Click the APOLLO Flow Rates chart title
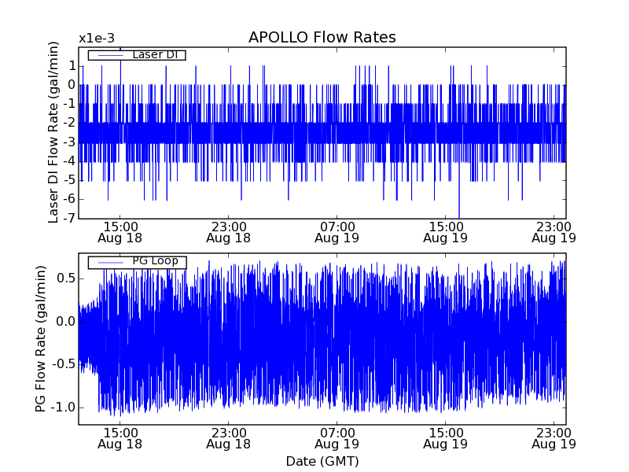Screen dimensions: 629x472 tap(322, 38)
